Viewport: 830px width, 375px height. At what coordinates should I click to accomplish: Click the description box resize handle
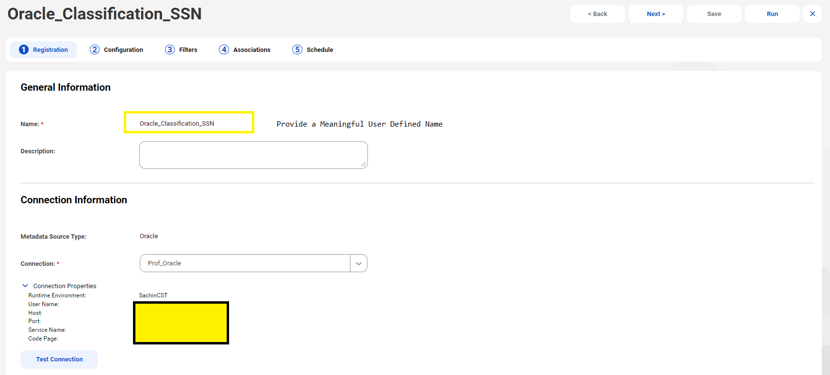(364, 164)
